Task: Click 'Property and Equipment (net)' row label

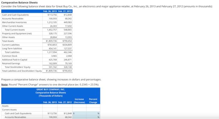Action: [17, 34]
